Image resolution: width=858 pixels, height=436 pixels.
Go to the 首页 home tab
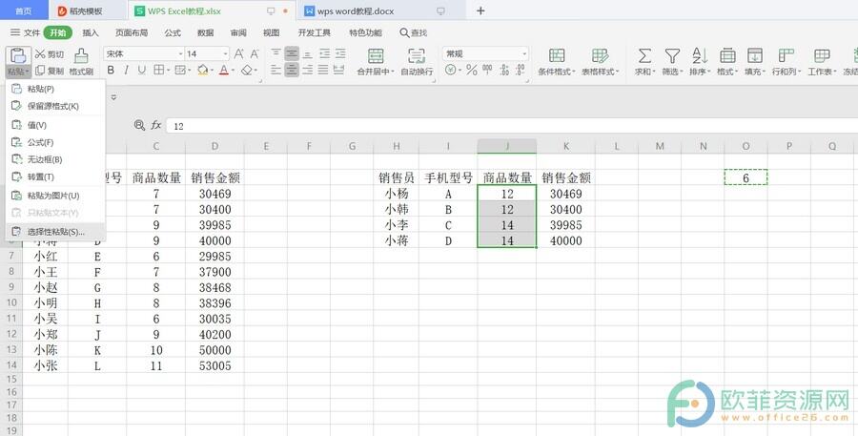point(23,10)
